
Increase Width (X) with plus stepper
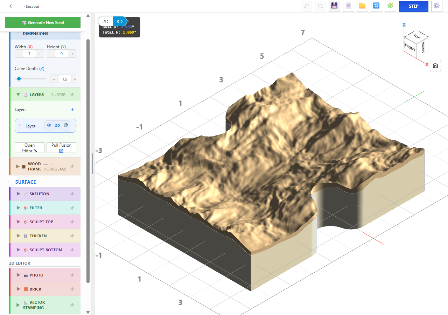[40, 54]
